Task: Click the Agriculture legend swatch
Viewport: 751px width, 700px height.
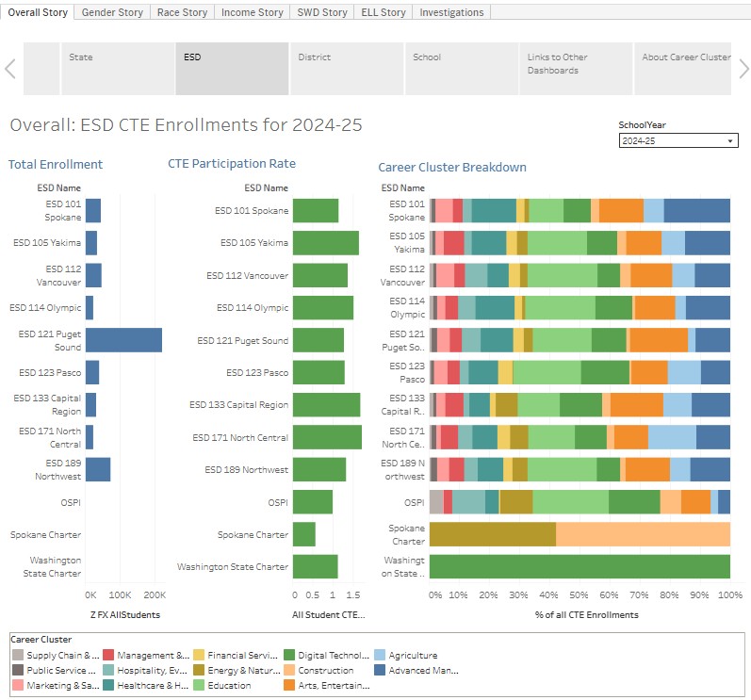Action: (x=380, y=655)
